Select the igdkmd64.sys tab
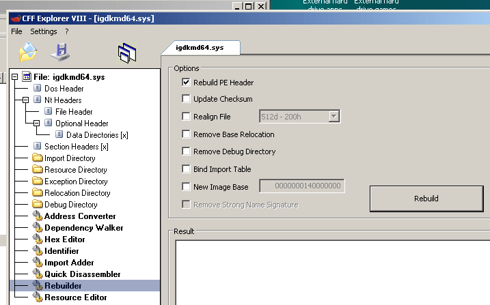 click(x=200, y=48)
